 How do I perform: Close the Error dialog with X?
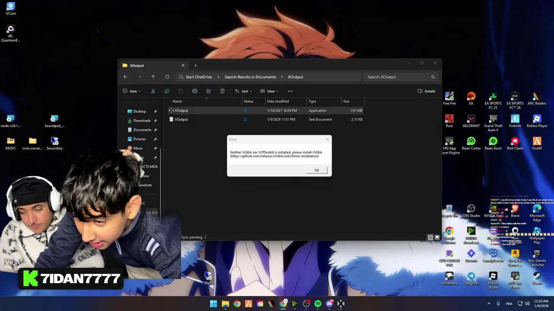point(327,139)
